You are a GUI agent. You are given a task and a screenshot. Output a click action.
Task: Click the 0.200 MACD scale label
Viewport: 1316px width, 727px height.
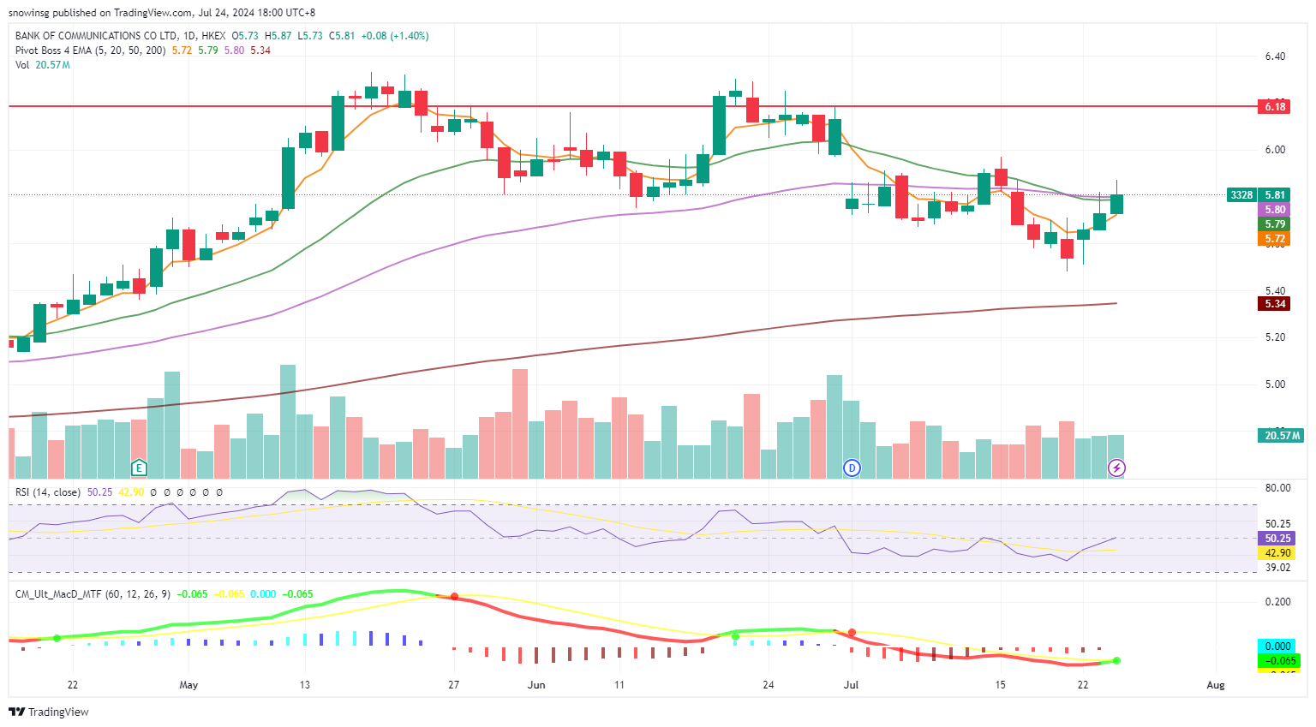[1277, 602]
